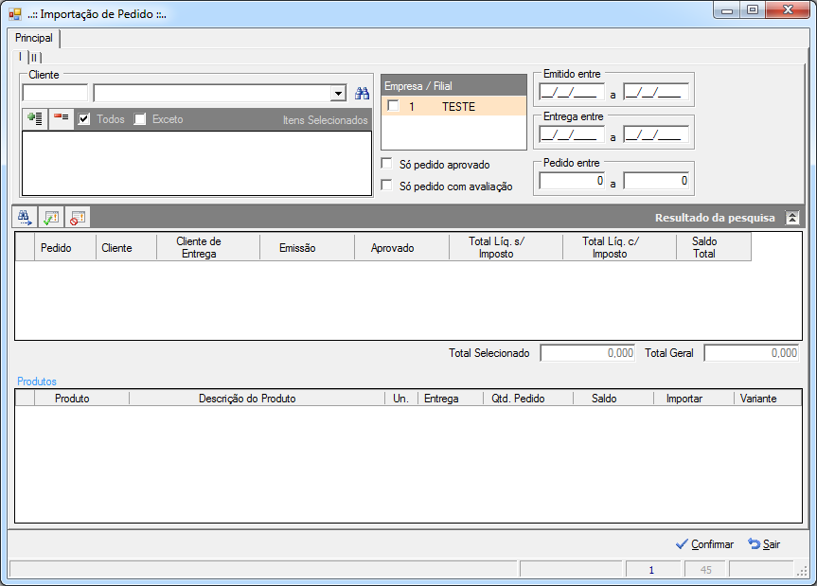The image size is (817, 586).
Task: Add client to the selected items list
Action: [35, 118]
